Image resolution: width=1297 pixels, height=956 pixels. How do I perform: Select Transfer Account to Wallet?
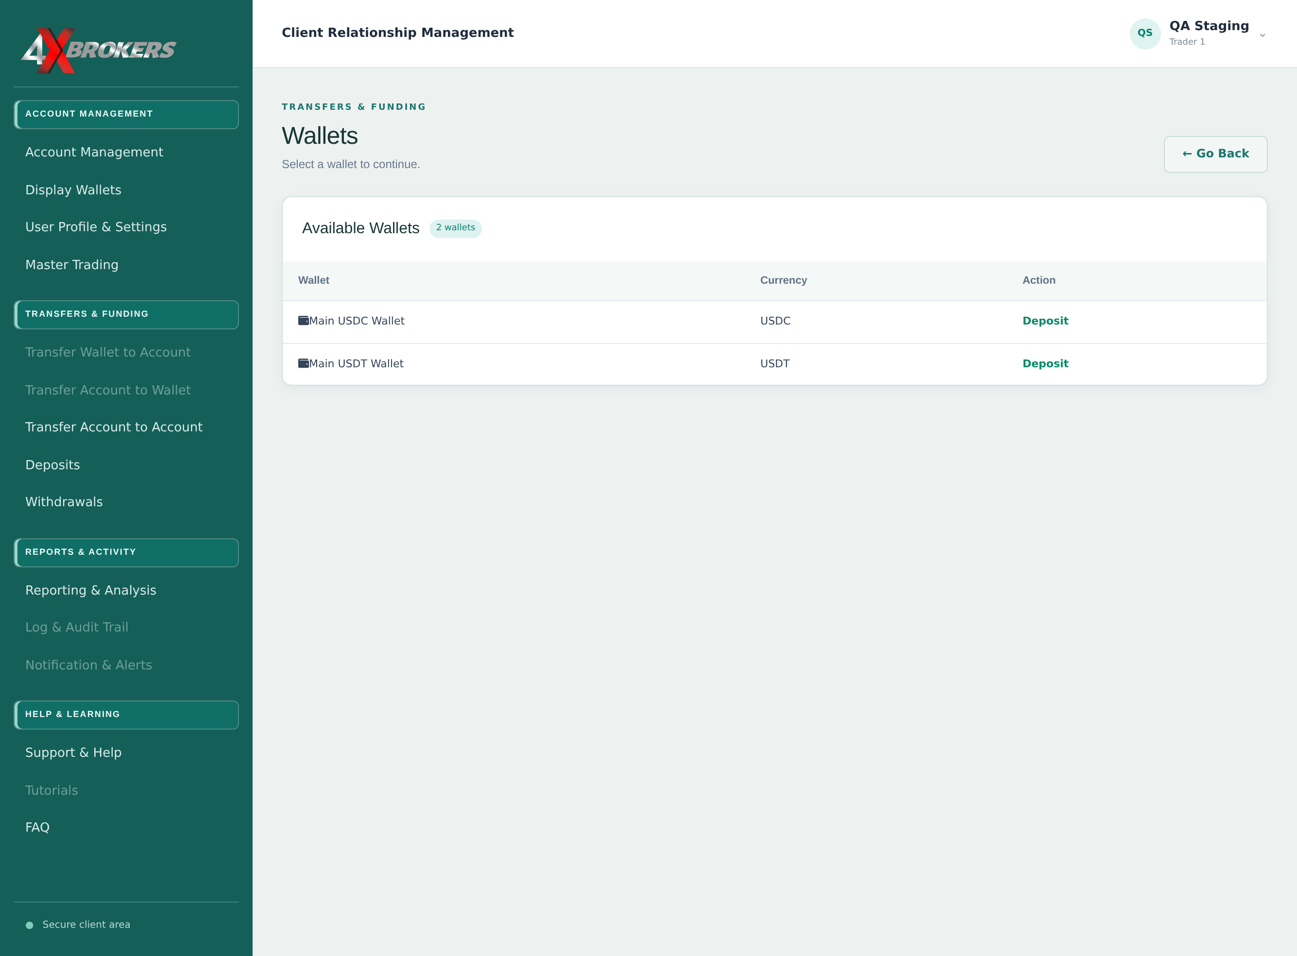108,390
